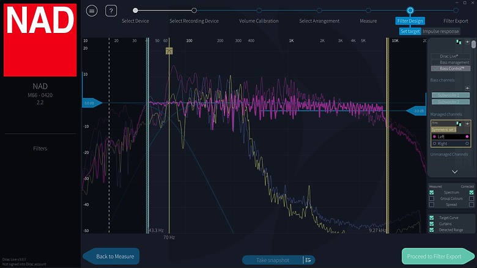Image resolution: width=477 pixels, height=268 pixels.
Task: Click the Filters label in sidebar
Action: point(40,148)
